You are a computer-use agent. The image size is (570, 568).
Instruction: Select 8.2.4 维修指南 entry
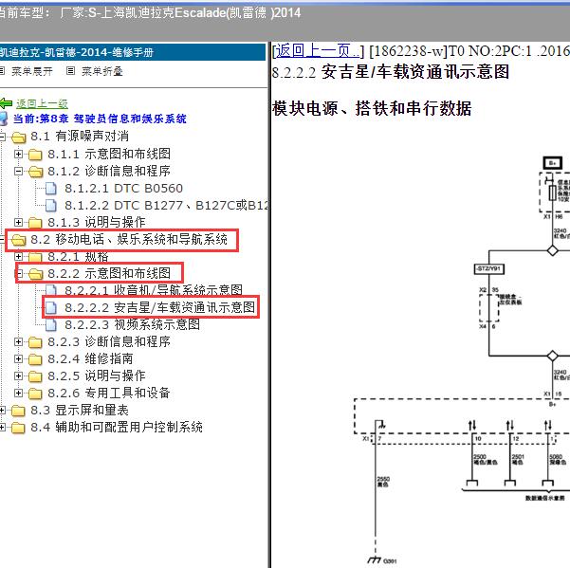90,359
